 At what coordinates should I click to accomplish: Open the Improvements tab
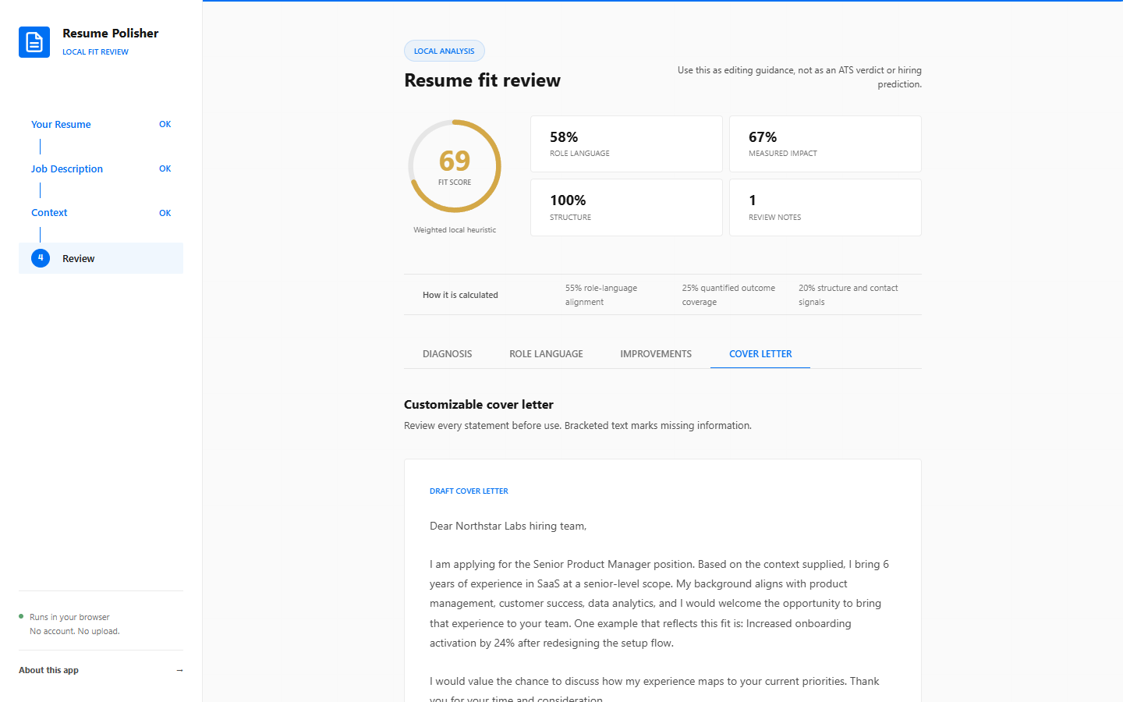[656, 354]
